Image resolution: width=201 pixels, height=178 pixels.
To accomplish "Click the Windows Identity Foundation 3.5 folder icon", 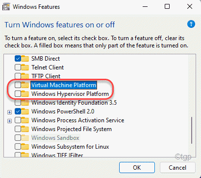I will pos(25,102).
